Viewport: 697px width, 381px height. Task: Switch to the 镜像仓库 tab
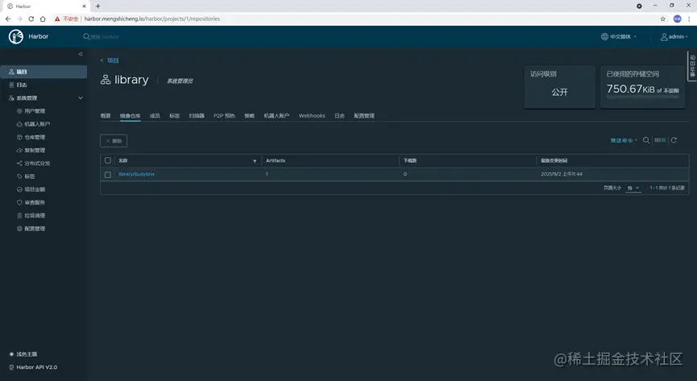tap(131, 116)
